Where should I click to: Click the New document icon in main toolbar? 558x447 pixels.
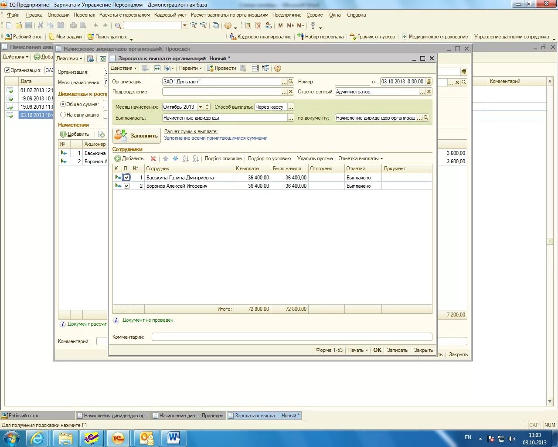pos(9,25)
